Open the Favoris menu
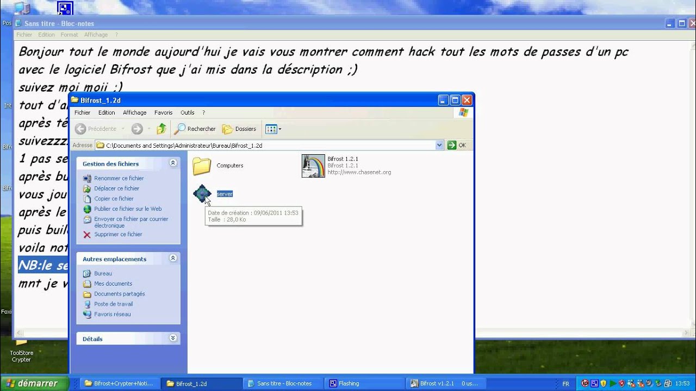 coord(163,112)
